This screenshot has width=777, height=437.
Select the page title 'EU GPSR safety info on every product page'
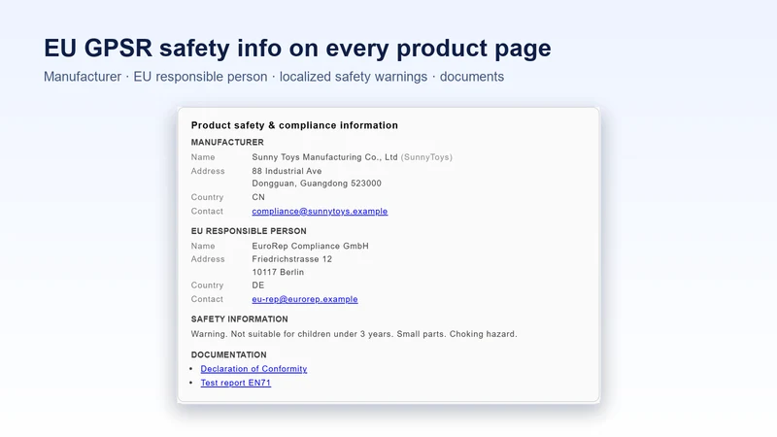click(297, 48)
